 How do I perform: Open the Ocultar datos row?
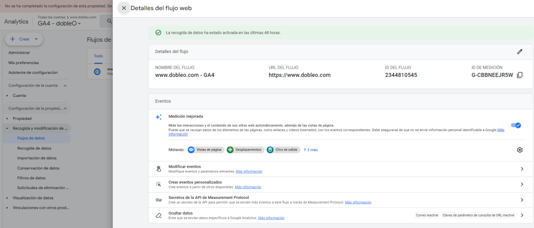pyautogui.click(x=521, y=215)
